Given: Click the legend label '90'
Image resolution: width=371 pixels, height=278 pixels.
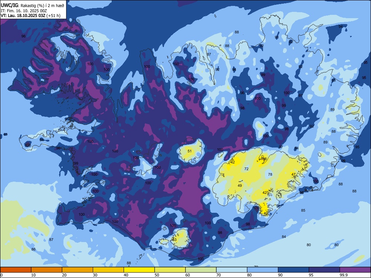Looking at the screenshot, I should click(x=280, y=275).
